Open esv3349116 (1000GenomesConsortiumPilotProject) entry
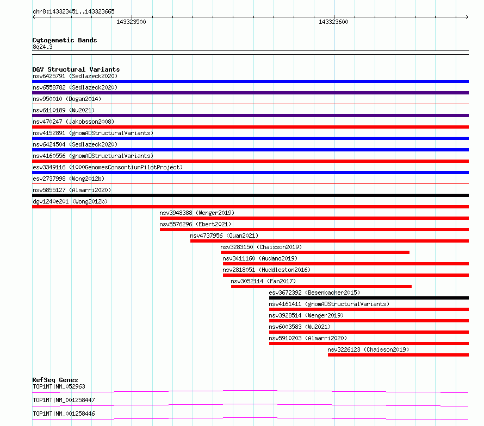484x426 pixels. pos(108,167)
